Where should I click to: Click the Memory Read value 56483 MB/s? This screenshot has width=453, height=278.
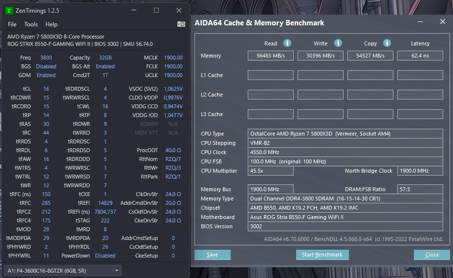271,56
